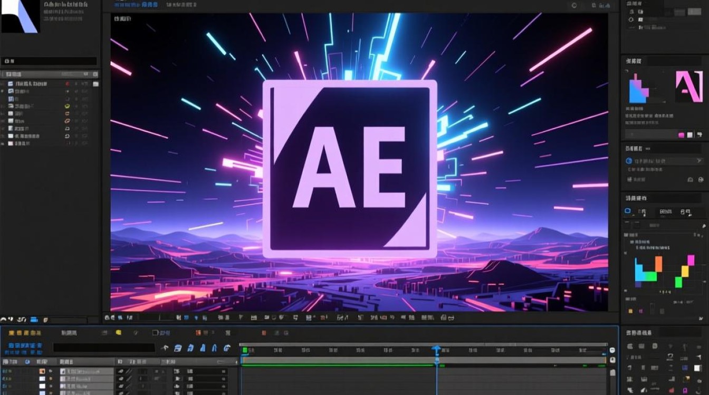Select the first item in project list
The image size is (709, 395).
[32, 84]
